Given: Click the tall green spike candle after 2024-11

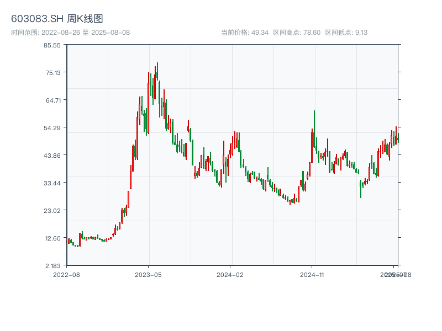Looking at the screenshot, I should tap(314, 129).
